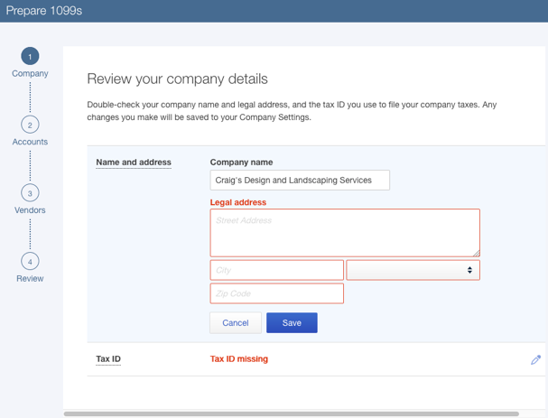
Task: Click the Company step label
Action: point(30,73)
